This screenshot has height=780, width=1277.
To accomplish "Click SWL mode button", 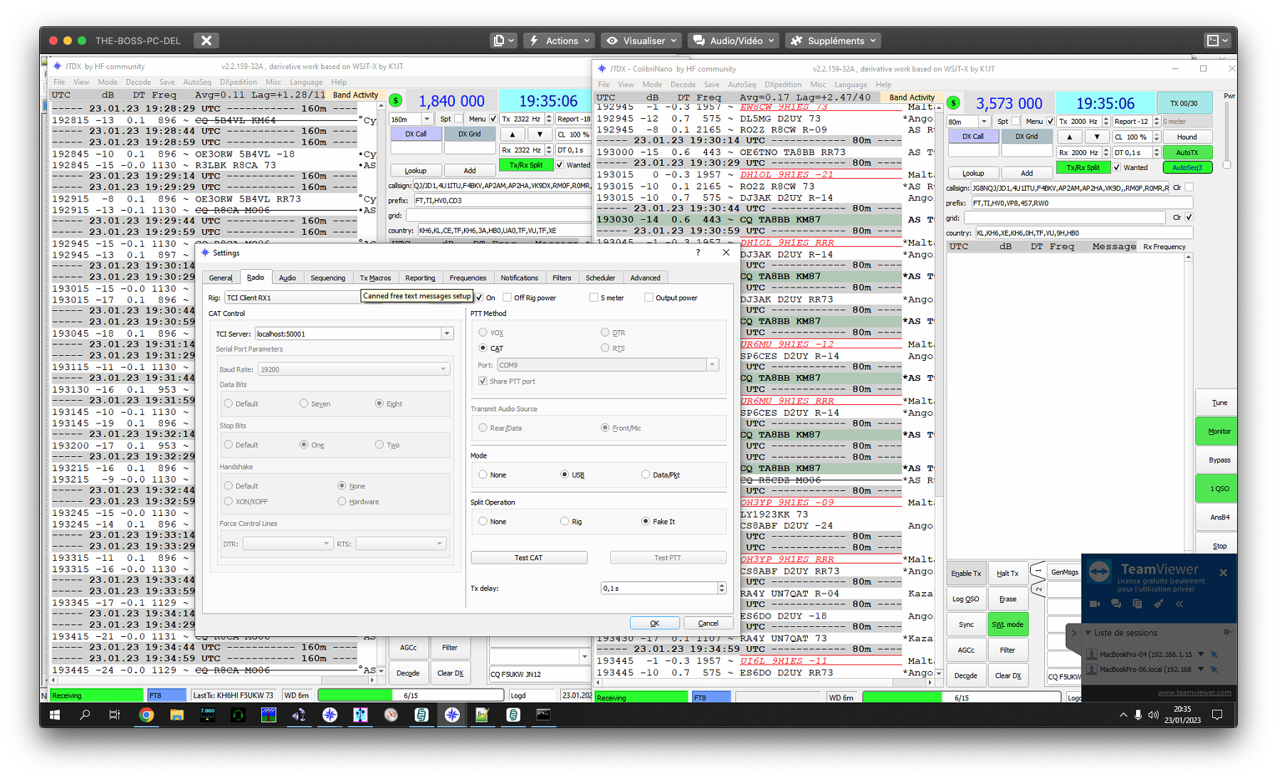I will [x=1007, y=624].
